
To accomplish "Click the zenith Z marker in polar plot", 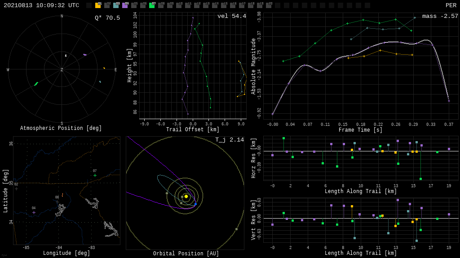I will tap(62, 70).
